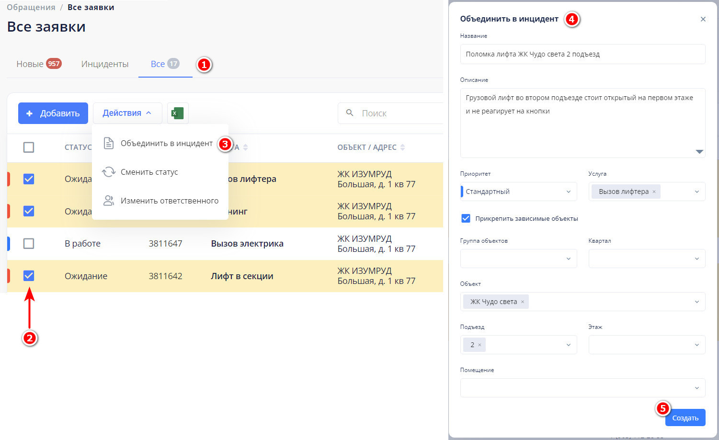719x440 pixels.
Task: Click В работе status cell
Action: (82, 244)
